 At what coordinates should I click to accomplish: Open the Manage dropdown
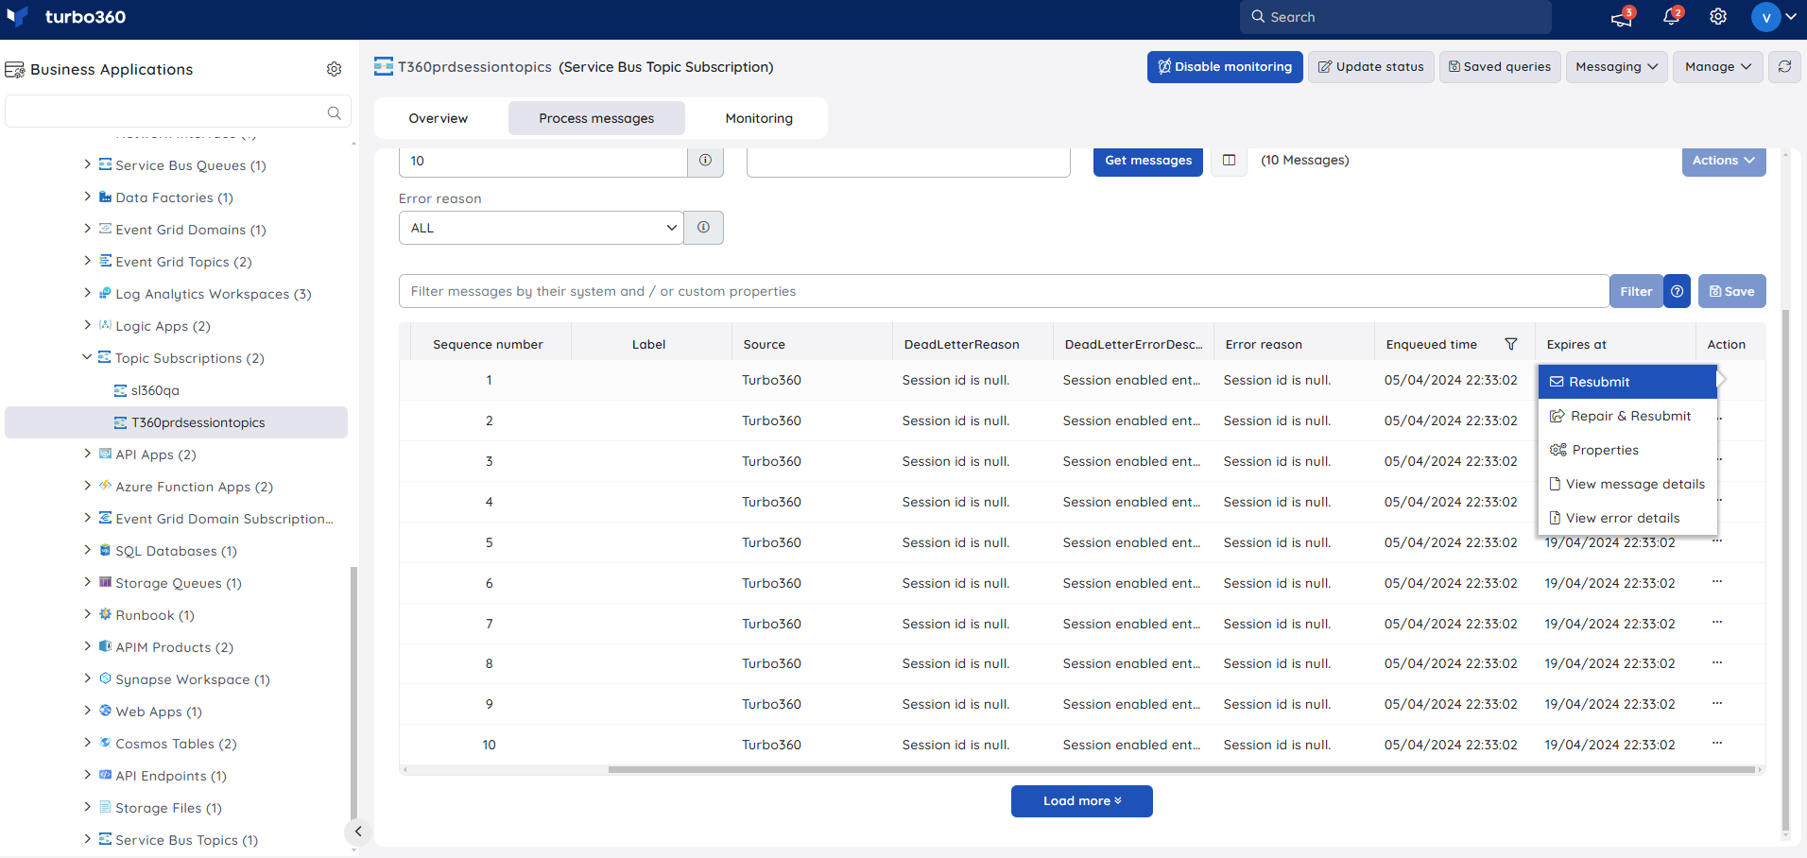tap(1717, 67)
